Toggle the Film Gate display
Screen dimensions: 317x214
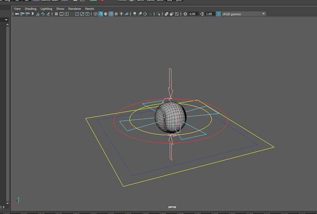62,14
